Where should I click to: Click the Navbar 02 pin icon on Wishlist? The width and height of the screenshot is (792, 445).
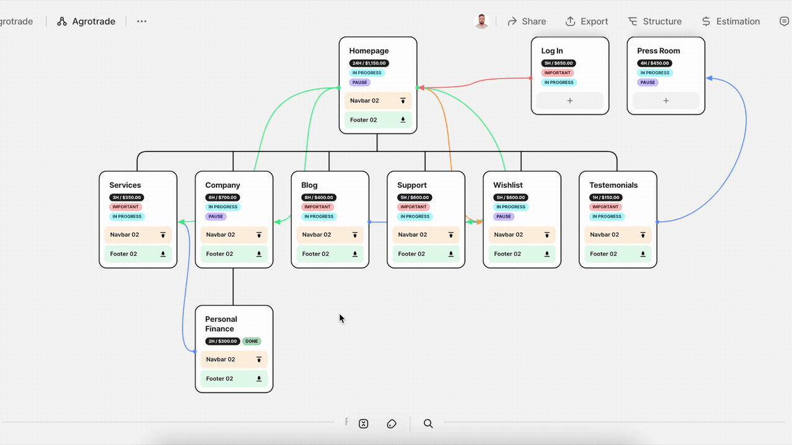click(x=547, y=235)
